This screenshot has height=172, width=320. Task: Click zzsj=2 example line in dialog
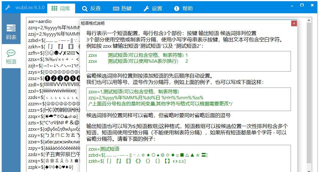click(146, 97)
